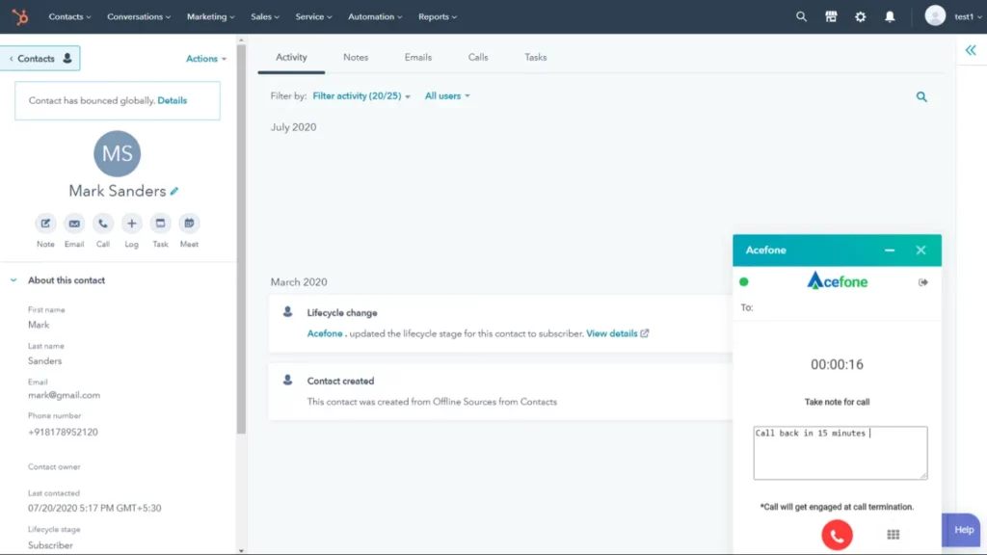Screen dimensions: 987x555
Task: Click the Email icon under Mark Sanders
Action: [x=74, y=224]
